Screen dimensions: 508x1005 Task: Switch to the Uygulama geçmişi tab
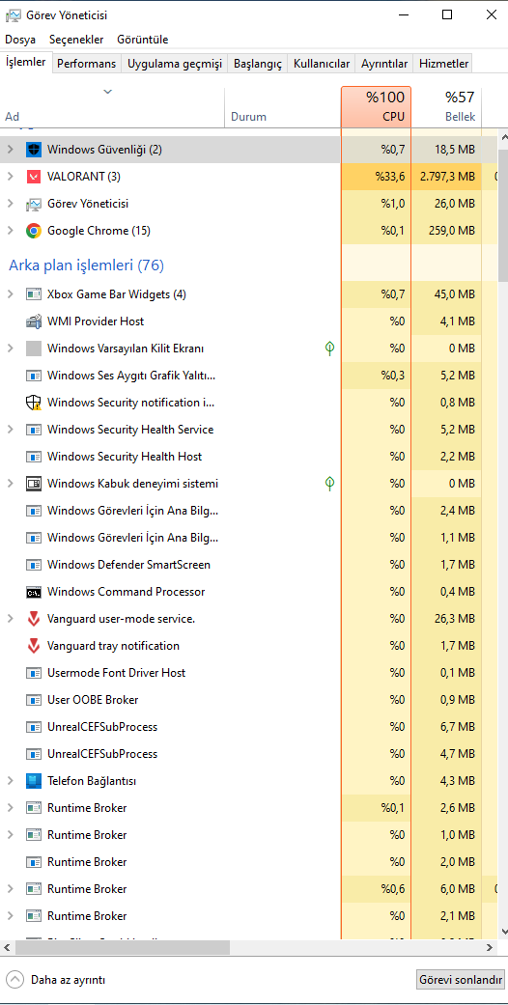point(175,64)
